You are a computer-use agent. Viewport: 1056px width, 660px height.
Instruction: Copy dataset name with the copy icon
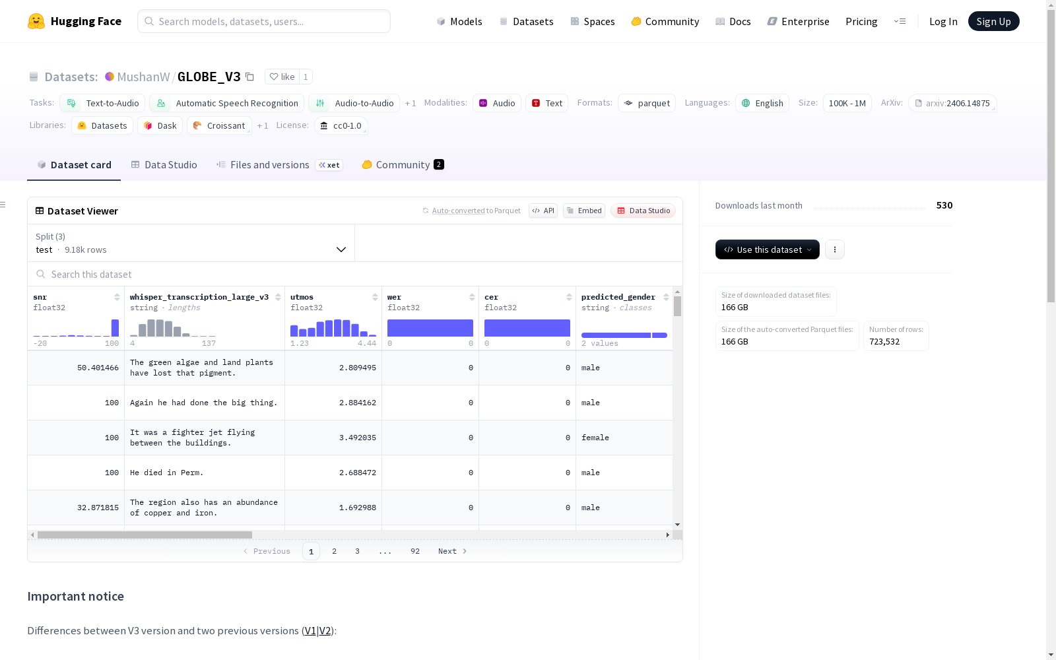point(249,77)
